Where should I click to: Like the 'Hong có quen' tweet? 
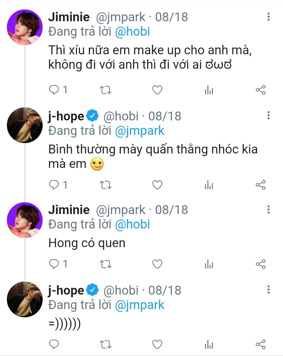pos(157,264)
